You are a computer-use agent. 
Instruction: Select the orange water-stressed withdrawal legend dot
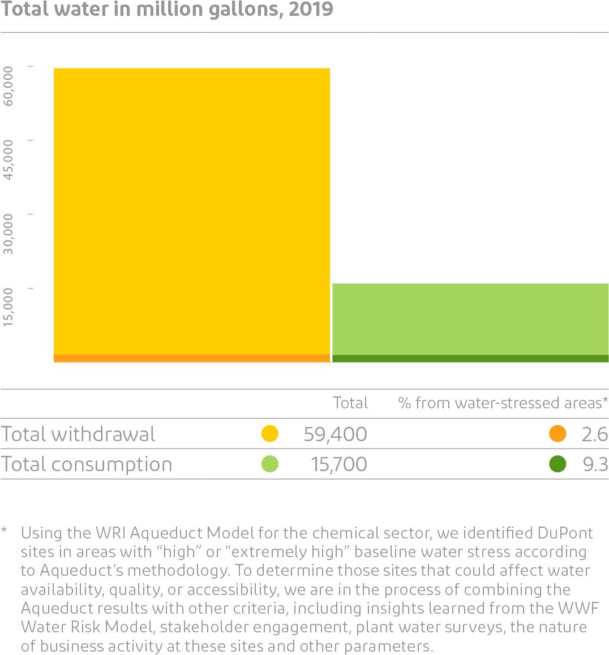[557, 434]
